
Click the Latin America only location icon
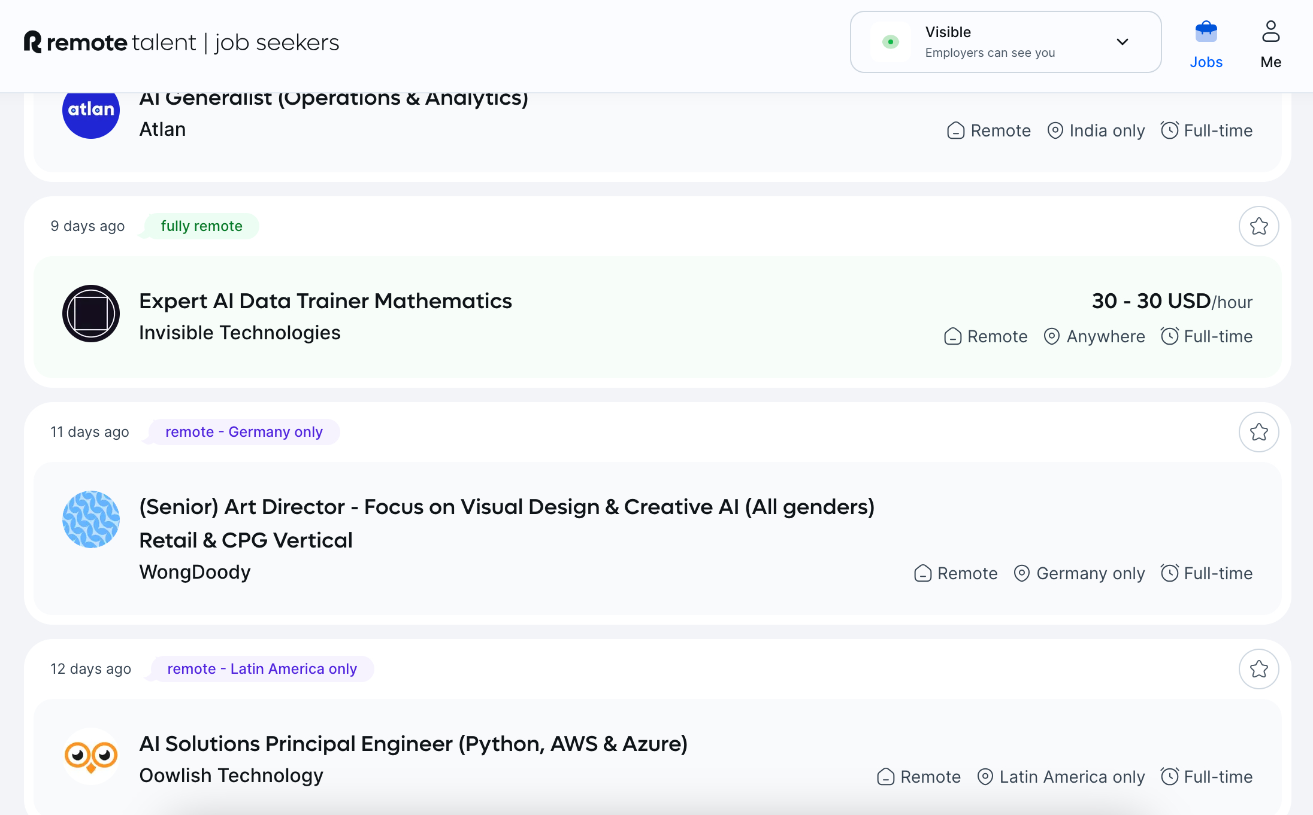coord(985,777)
